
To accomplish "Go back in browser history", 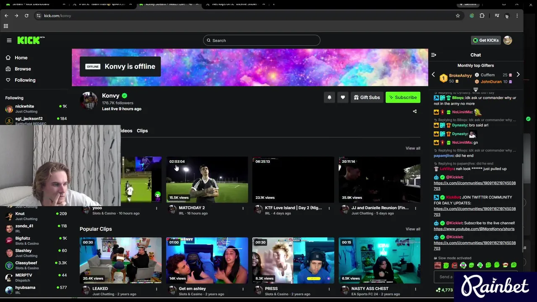I will pyautogui.click(x=6, y=16).
